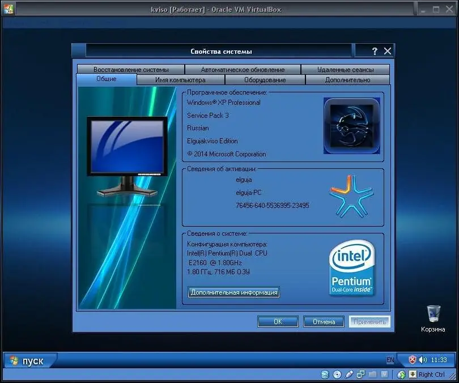Screen dimensions: 459x383
Task: Click the monitor graphic in the dialog
Action: (x=127, y=148)
